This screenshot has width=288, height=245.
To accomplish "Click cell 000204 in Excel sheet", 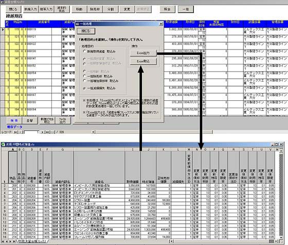I will pyautogui.click(x=32, y=200).
